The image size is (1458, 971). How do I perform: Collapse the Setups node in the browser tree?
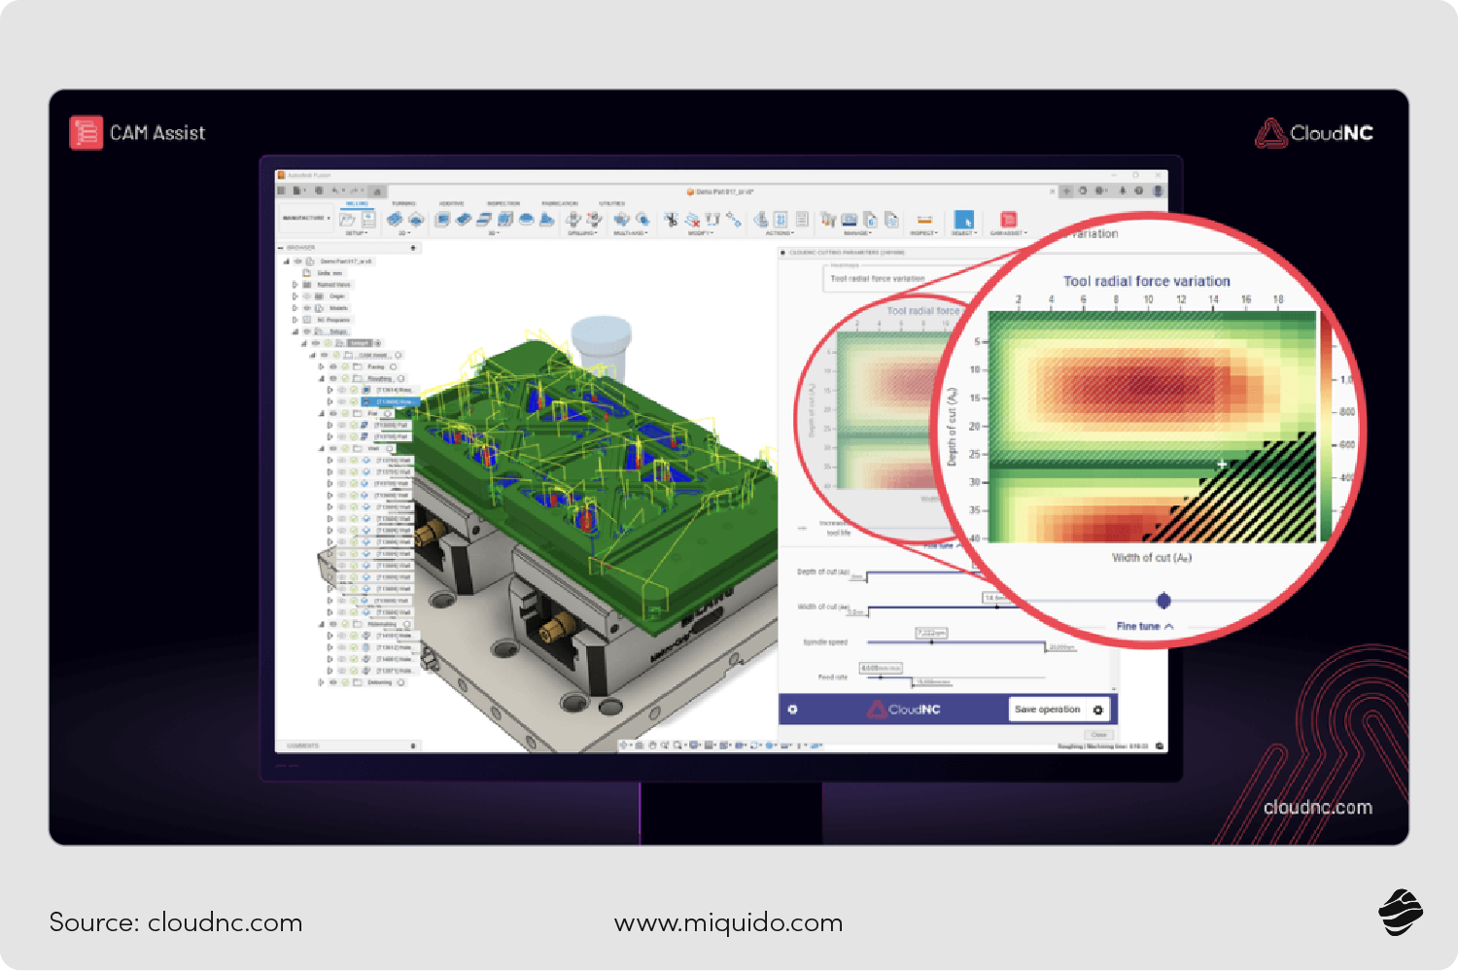tap(295, 332)
